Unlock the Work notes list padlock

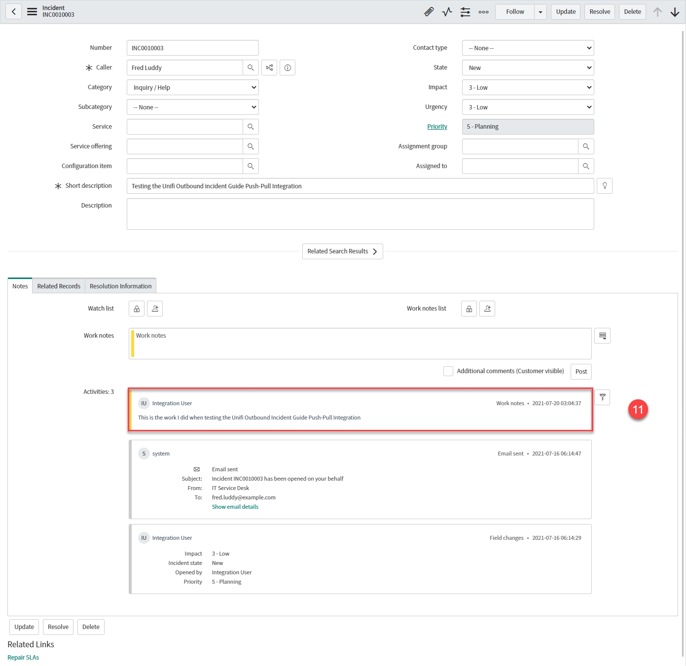pos(469,309)
